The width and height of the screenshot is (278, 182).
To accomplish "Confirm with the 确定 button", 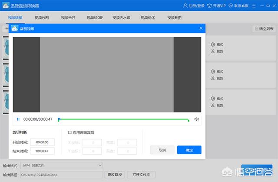I will (x=189, y=150).
